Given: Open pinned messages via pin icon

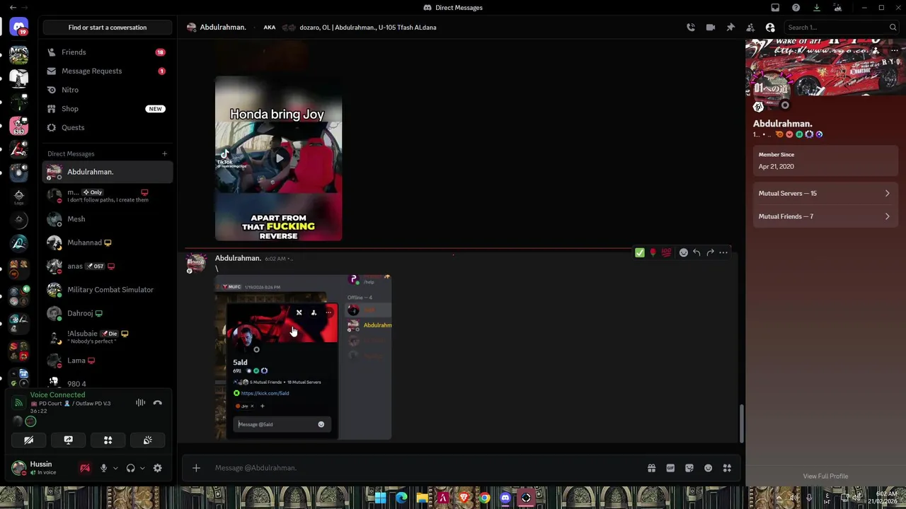Looking at the screenshot, I should pos(730,28).
